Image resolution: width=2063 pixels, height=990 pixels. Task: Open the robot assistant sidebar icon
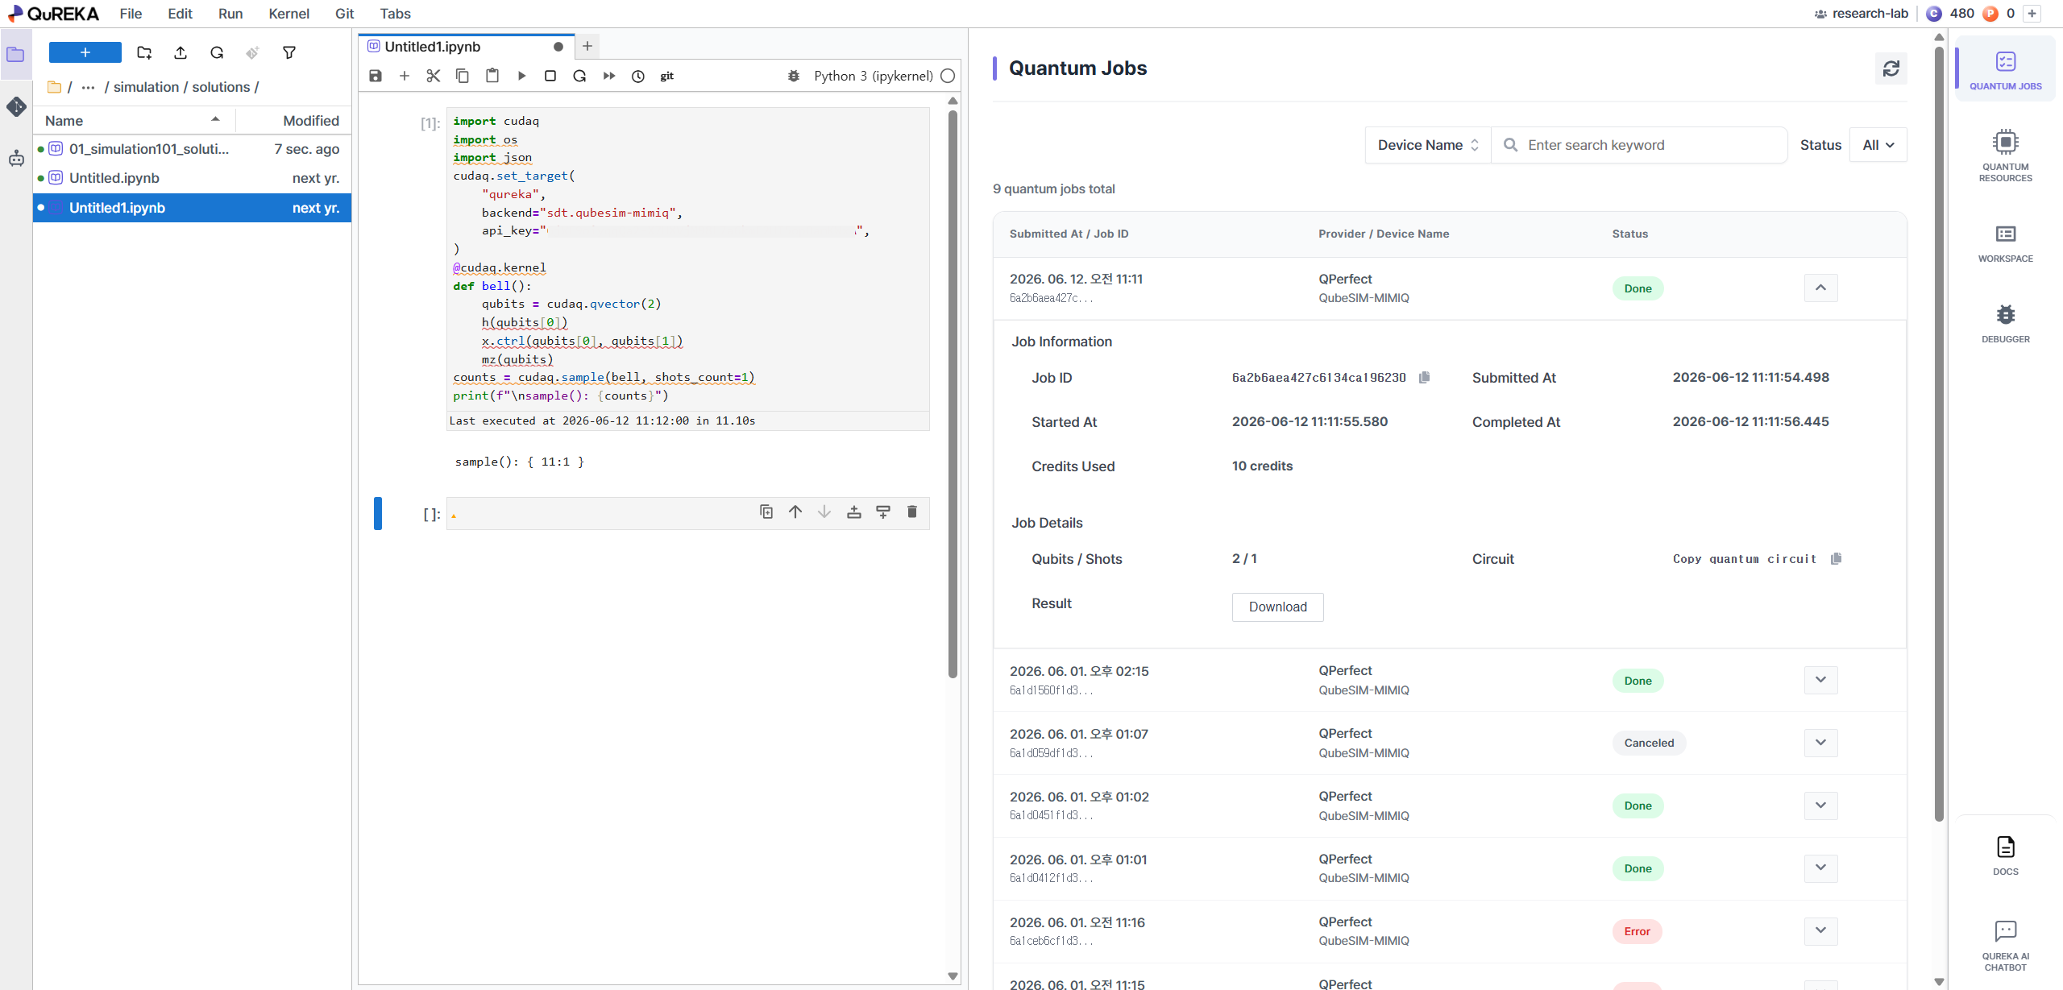pyautogui.click(x=16, y=158)
